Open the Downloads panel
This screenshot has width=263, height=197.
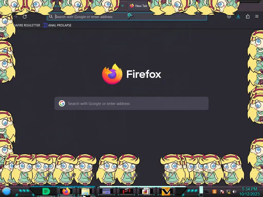[238, 16]
